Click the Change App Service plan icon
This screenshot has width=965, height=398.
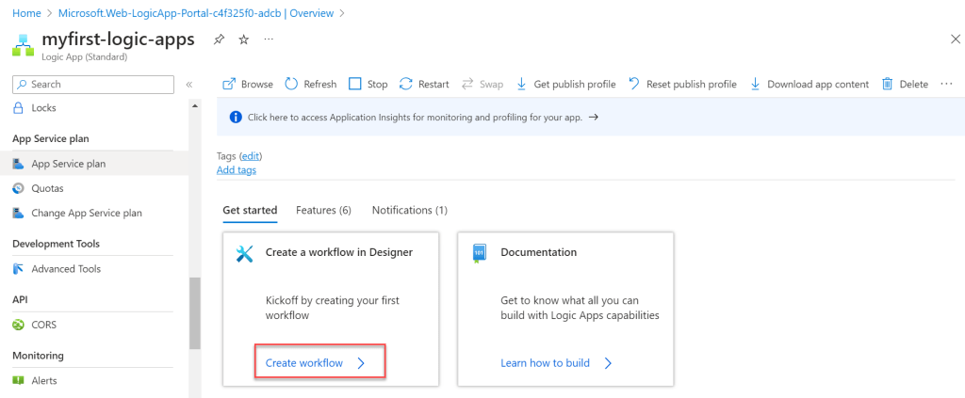point(19,214)
